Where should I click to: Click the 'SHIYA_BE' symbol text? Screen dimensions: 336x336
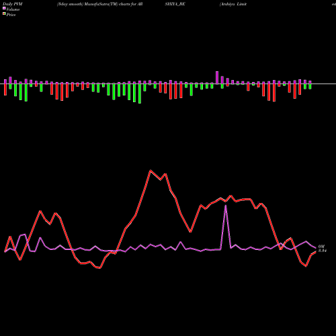[x=175, y=4]
